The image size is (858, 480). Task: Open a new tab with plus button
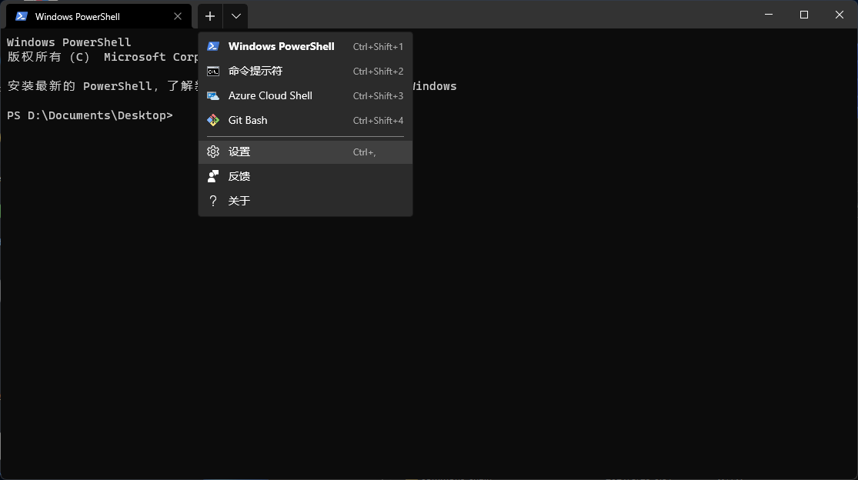pyautogui.click(x=209, y=16)
